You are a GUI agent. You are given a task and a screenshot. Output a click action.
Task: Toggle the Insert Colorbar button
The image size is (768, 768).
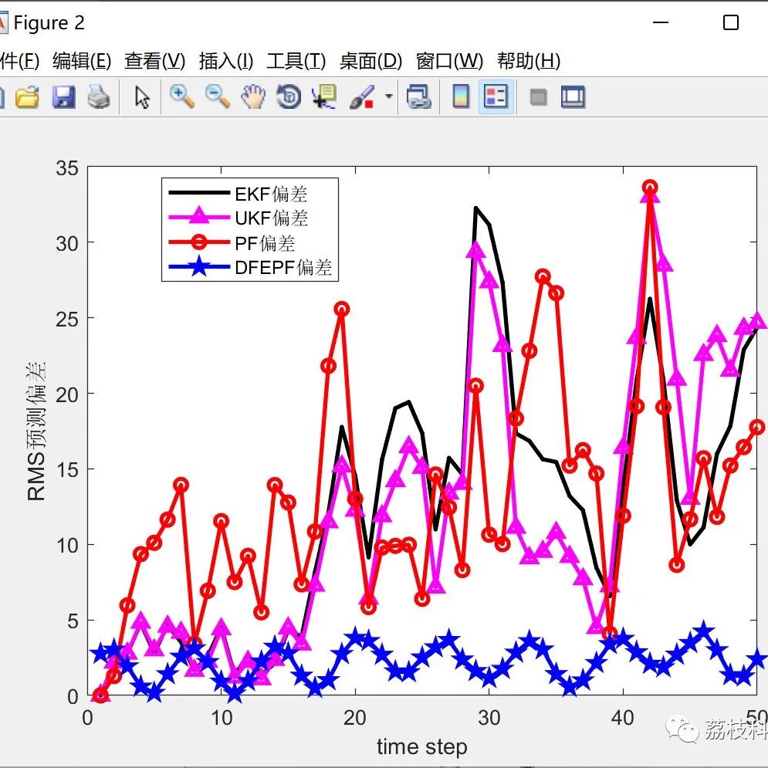(461, 96)
